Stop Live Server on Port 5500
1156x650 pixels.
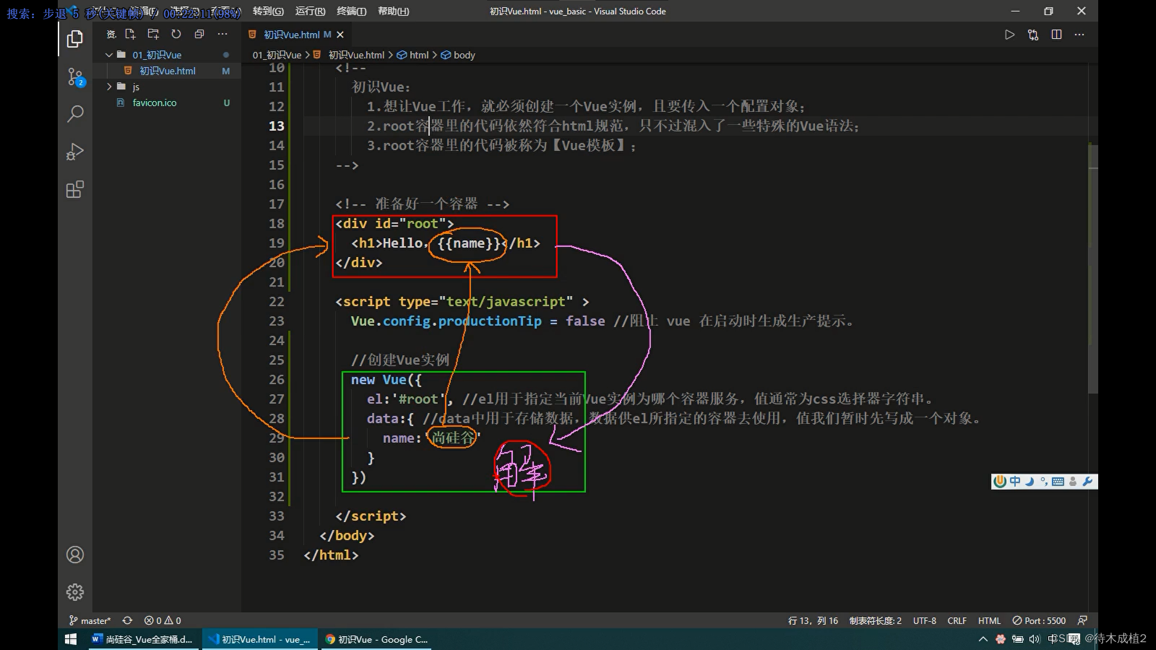pyautogui.click(x=1039, y=621)
